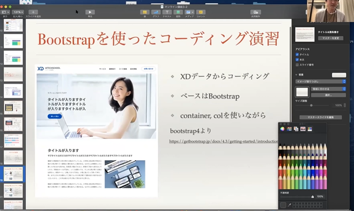Click the 100% size stepper
Image resolution: width=354 pixels, height=211 pixels.
coord(344,105)
